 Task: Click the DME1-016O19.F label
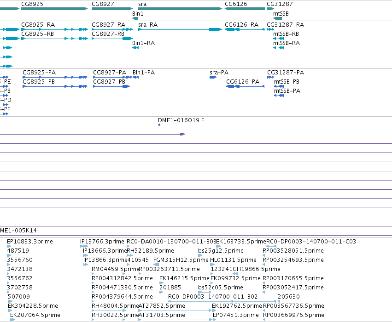point(181,120)
